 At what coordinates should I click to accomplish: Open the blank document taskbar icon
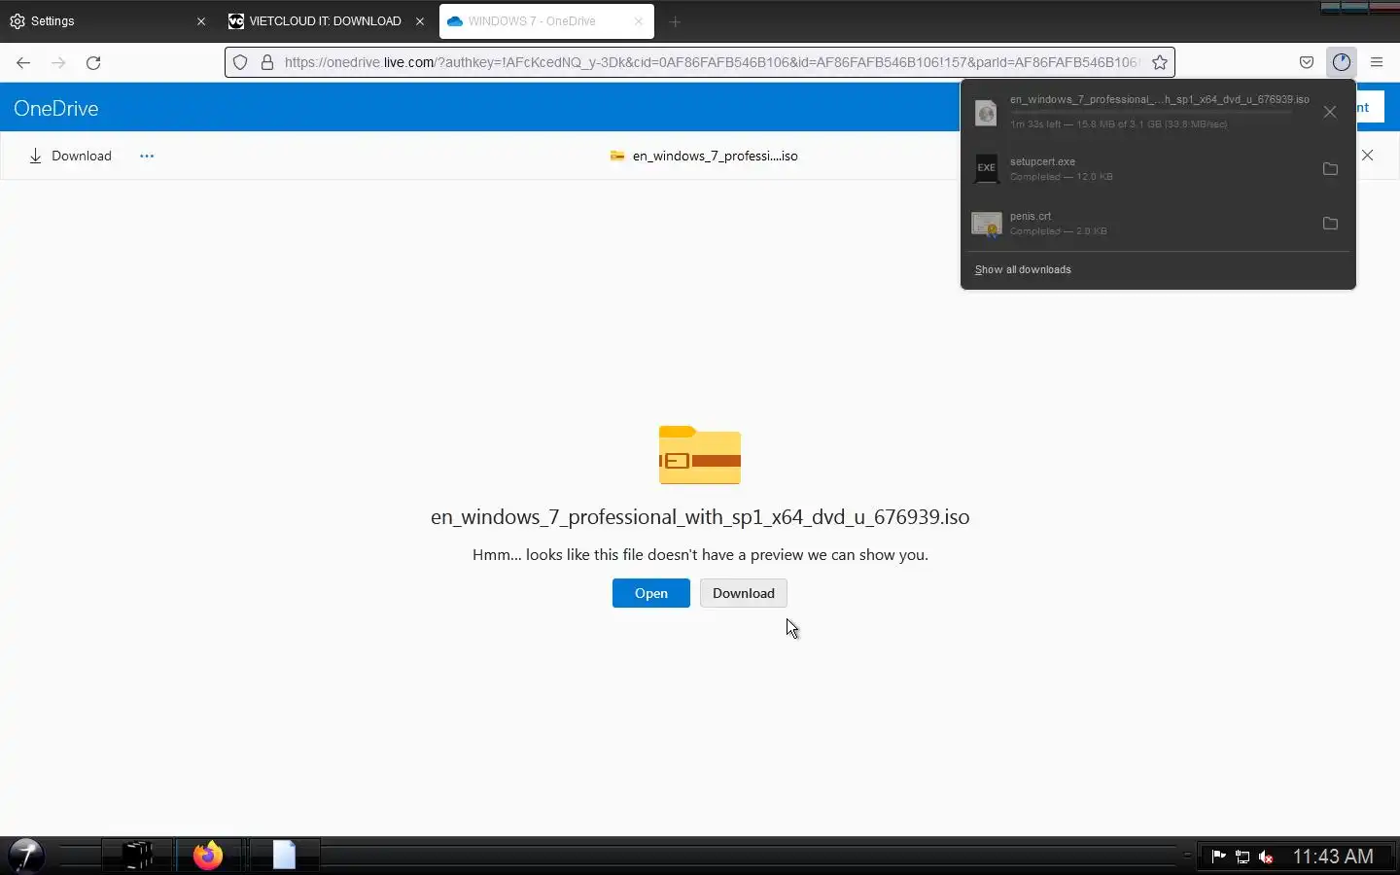point(284,856)
